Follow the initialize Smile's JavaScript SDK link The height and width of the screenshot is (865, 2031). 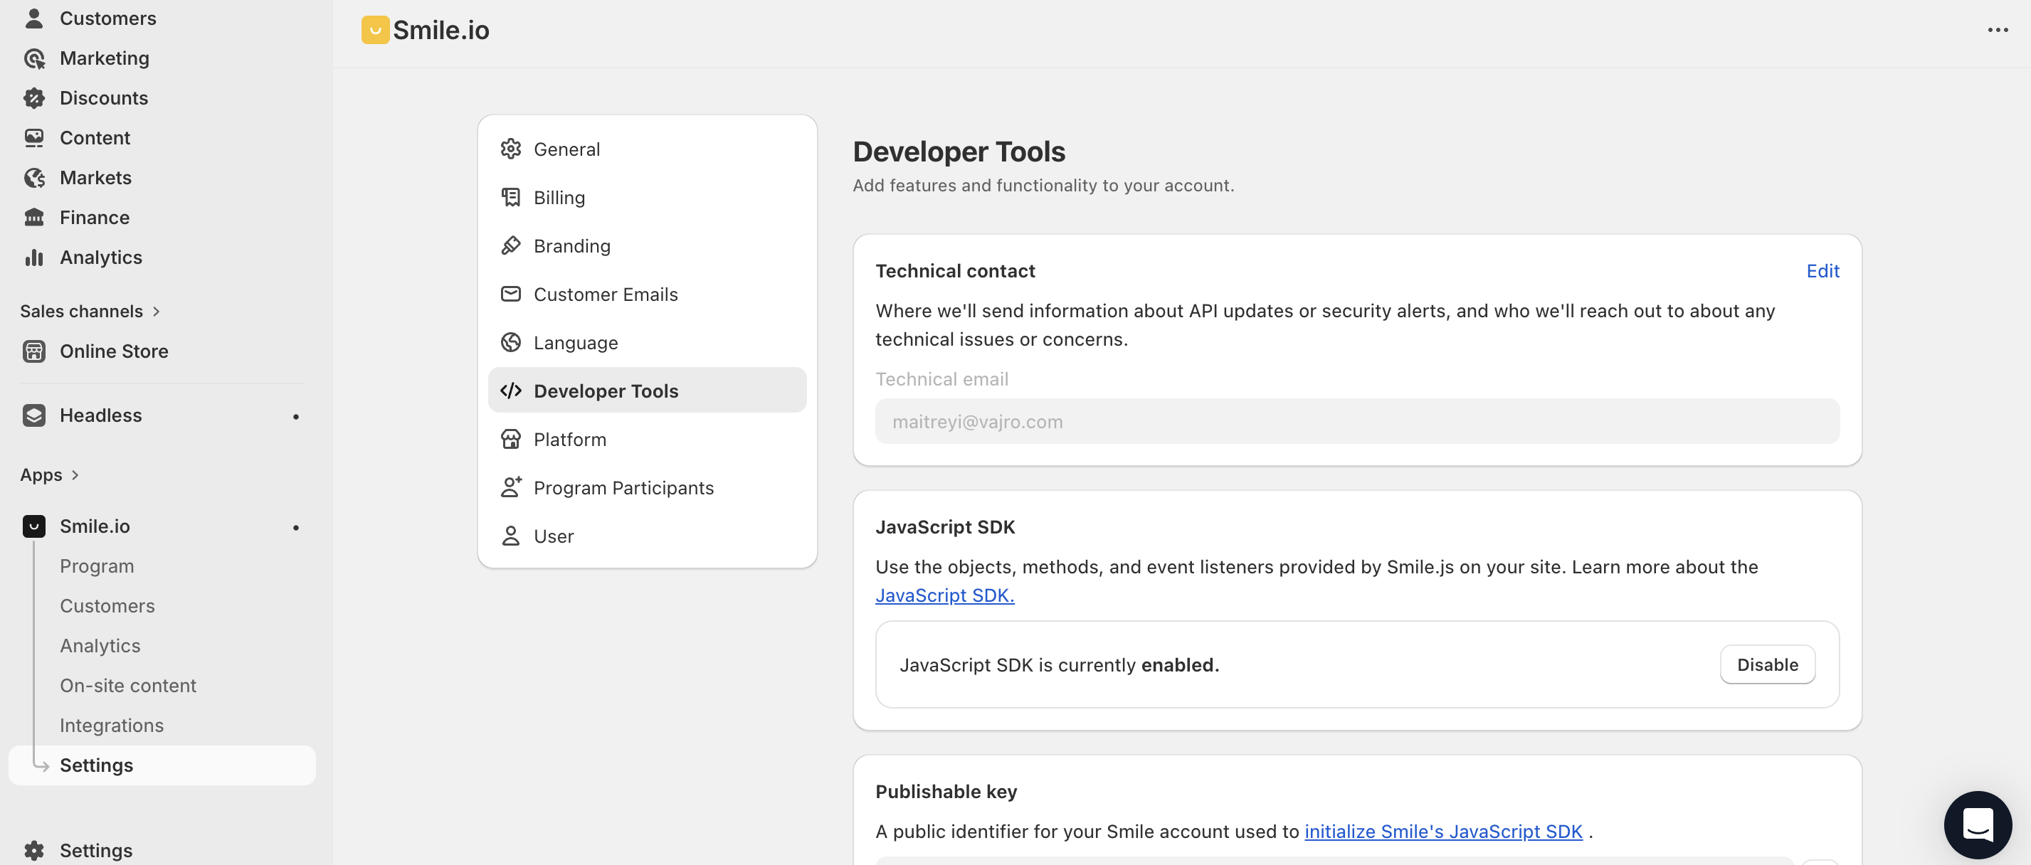(x=1442, y=831)
